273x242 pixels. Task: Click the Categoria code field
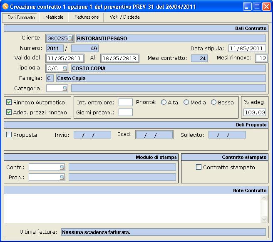click(x=55, y=88)
